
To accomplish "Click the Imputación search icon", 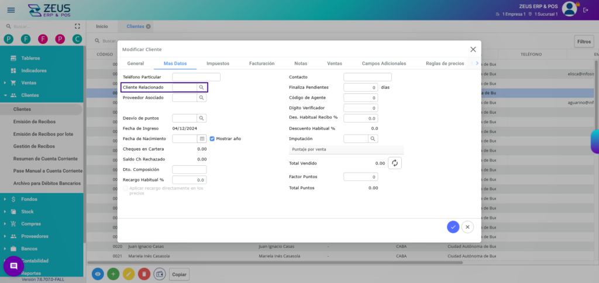I will click(x=373, y=139).
